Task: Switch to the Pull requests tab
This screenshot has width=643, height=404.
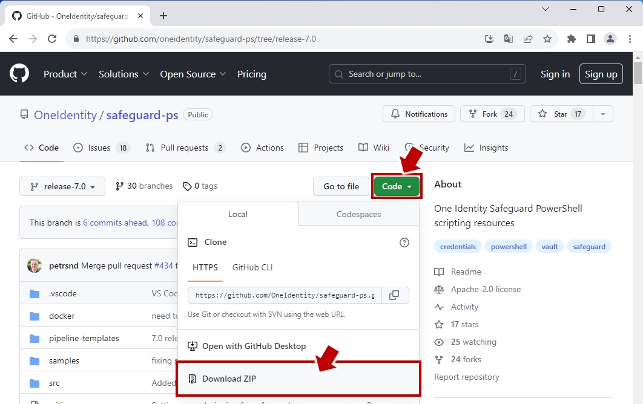Action: [185, 148]
